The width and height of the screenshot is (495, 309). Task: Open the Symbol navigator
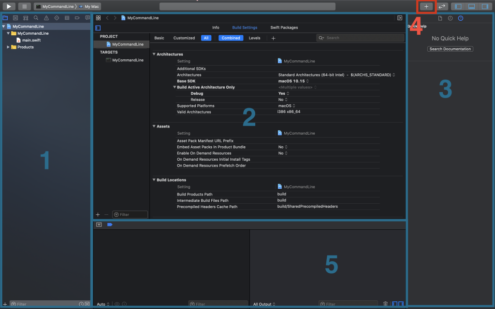point(26,18)
